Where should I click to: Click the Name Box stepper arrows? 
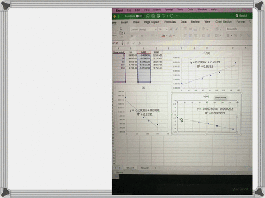pyautogui.click(x=123, y=43)
